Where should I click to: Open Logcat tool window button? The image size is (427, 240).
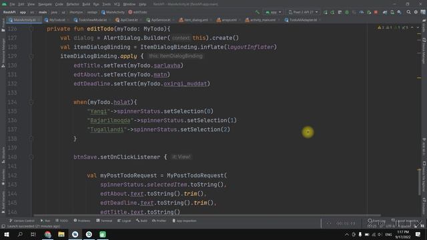124,221
